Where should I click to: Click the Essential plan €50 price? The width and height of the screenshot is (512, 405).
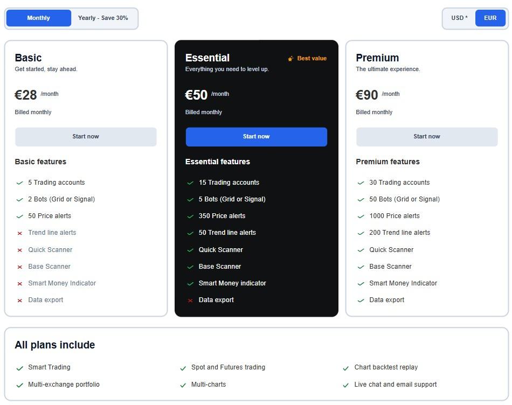point(196,95)
